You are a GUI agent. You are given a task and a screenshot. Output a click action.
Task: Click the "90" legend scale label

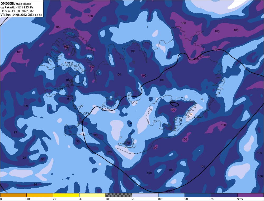[186, 199]
